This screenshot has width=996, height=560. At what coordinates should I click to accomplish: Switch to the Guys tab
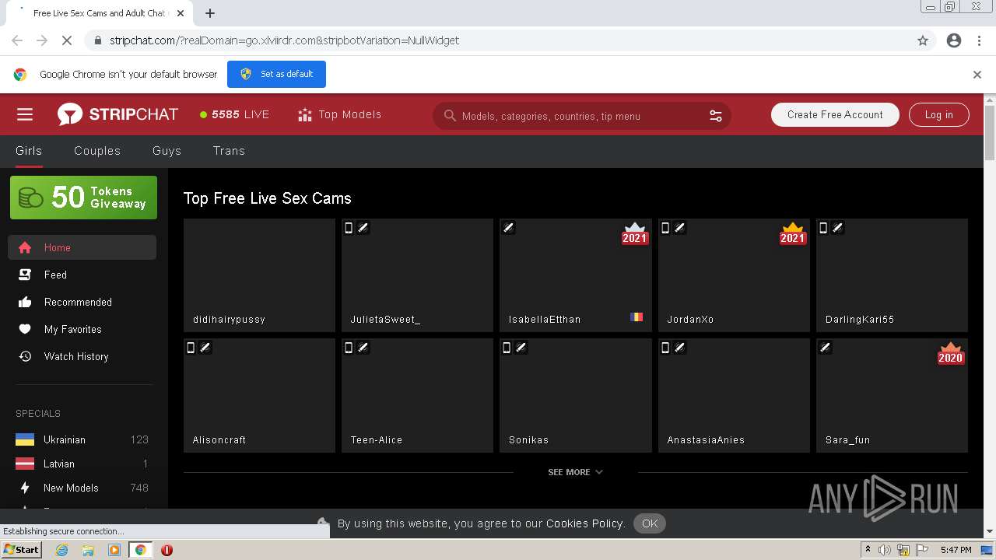coord(167,151)
